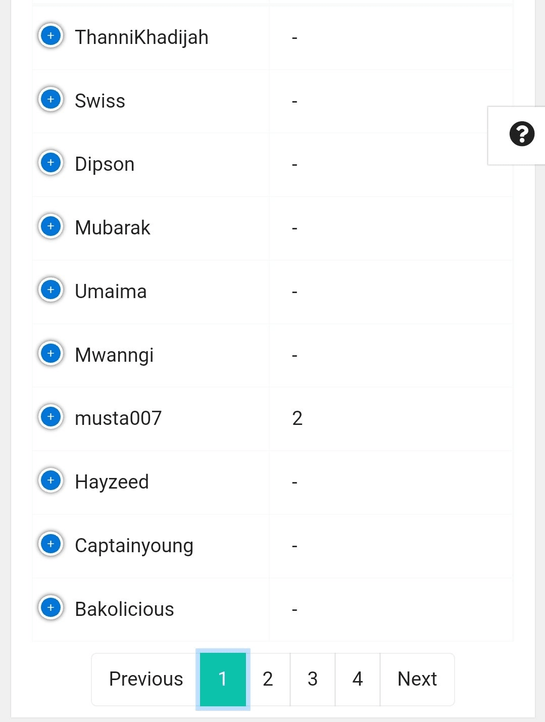Jump to page 3
545x722 pixels.
pos(313,679)
